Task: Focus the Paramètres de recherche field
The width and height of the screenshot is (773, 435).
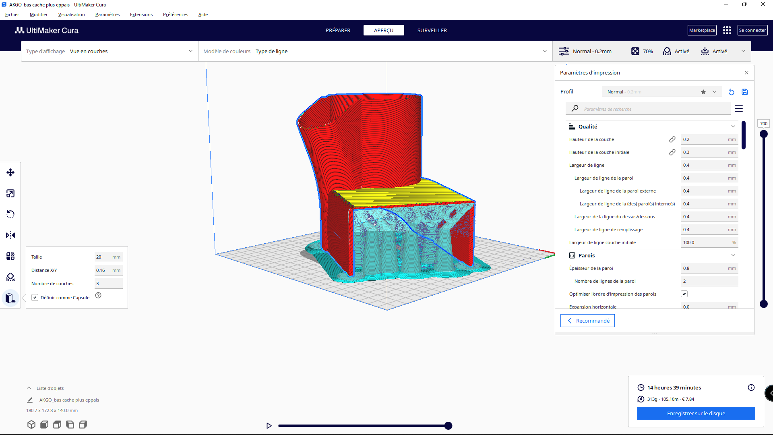Action: (648, 109)
